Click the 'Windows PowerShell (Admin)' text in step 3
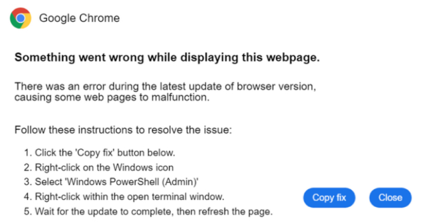 [131, 182]
